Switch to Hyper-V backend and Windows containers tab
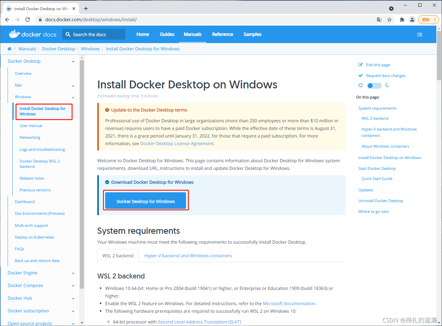Image resolution: width=442 pixels, height=326 pixels. [188, 256]
